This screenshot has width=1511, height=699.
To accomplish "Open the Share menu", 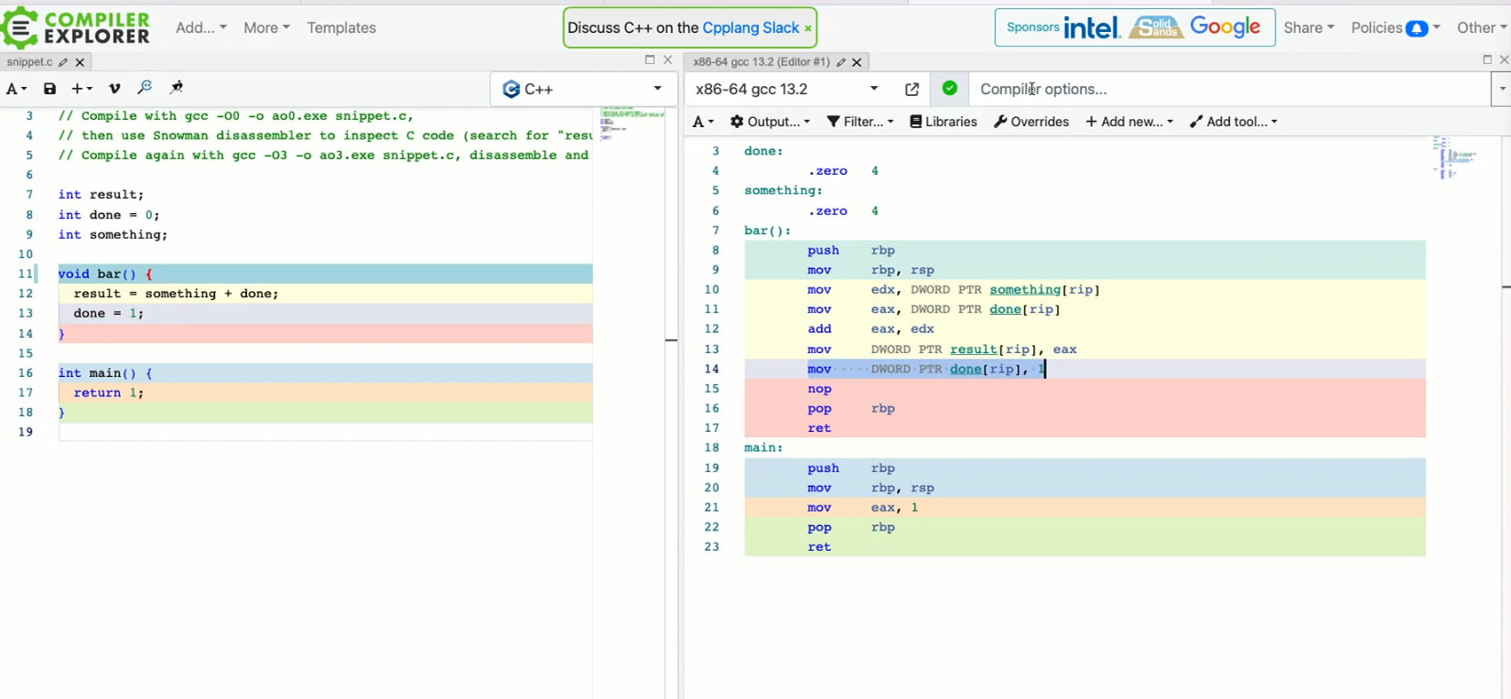I will (1309, 27).
